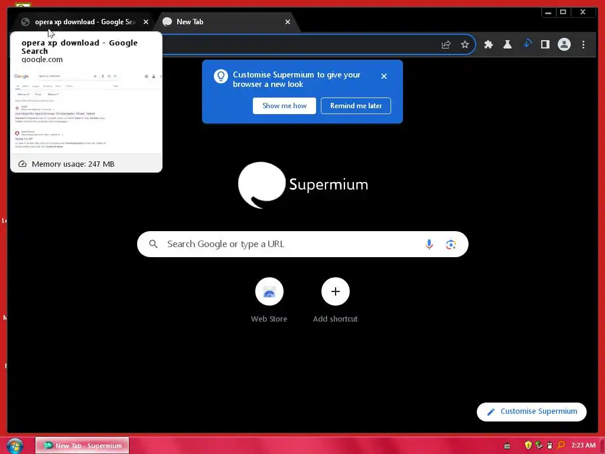Minimize the Supermium window
Viewport: 605px width, 454px height.
(x=548, y=12)
